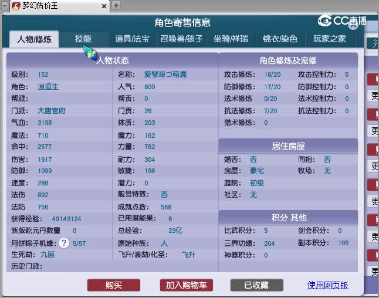
Task: Click the 角色修炼及宠修 section header
Action: [x=288, y=60]
